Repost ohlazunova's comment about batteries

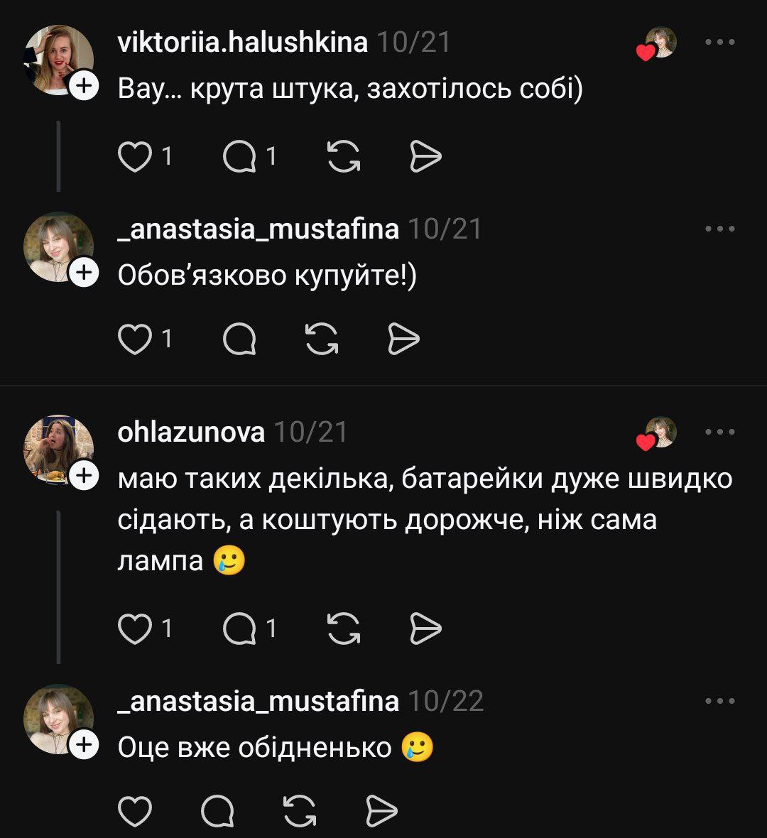tap(344, 628)
